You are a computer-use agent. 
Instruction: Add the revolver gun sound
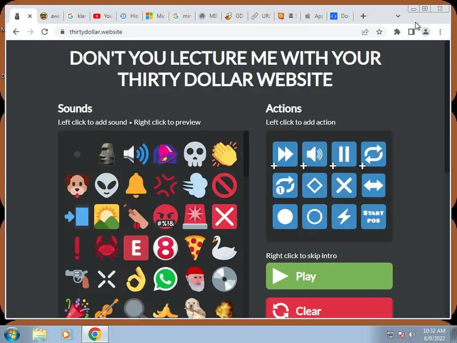click(x=77, y=279)
